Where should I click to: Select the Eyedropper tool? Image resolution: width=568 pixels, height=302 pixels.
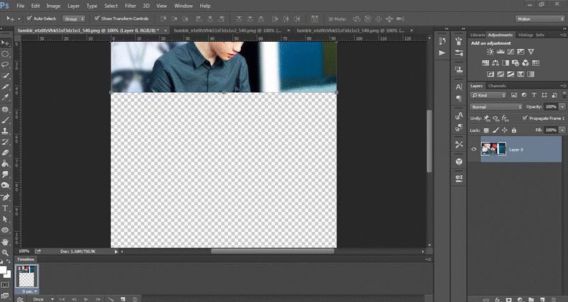[5, 97]
